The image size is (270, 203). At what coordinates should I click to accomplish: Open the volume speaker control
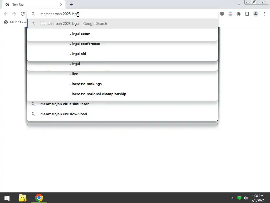[246, 198]
